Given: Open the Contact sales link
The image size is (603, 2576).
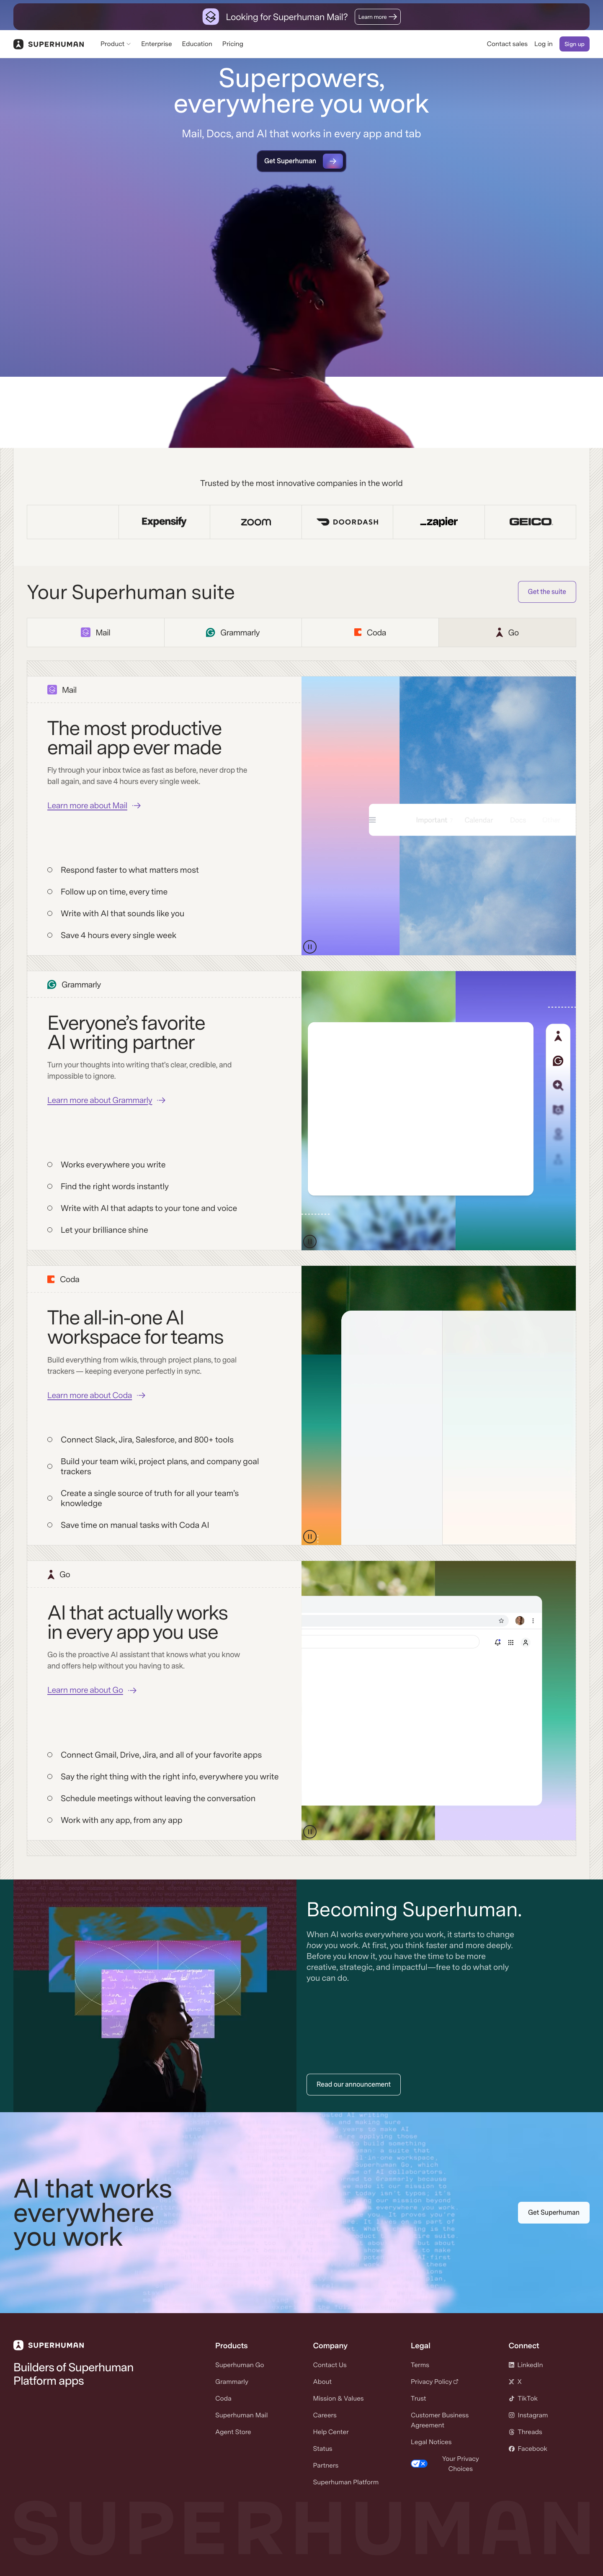Looking at the screenshot, I should tap(507, 44).
